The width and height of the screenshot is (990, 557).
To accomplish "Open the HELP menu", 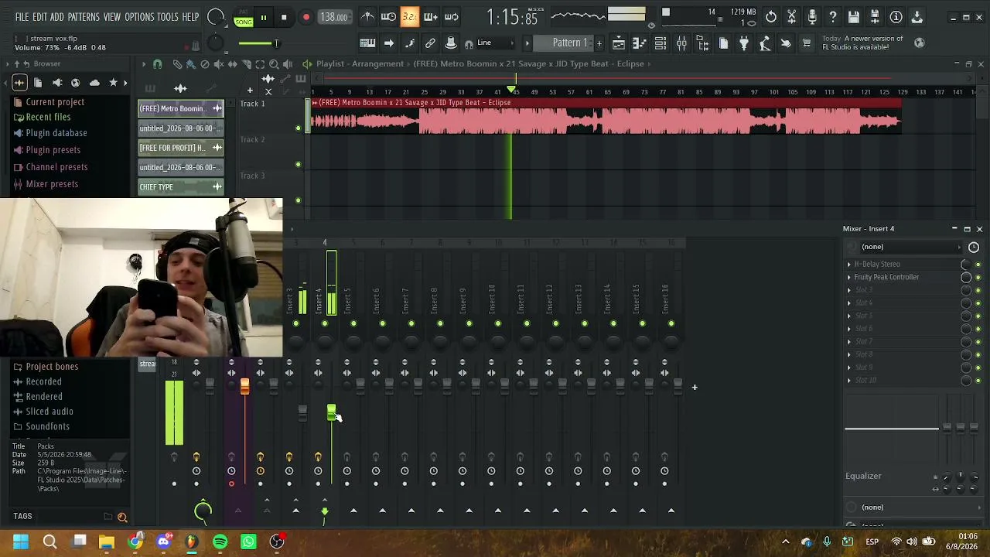I will (190, 17).
